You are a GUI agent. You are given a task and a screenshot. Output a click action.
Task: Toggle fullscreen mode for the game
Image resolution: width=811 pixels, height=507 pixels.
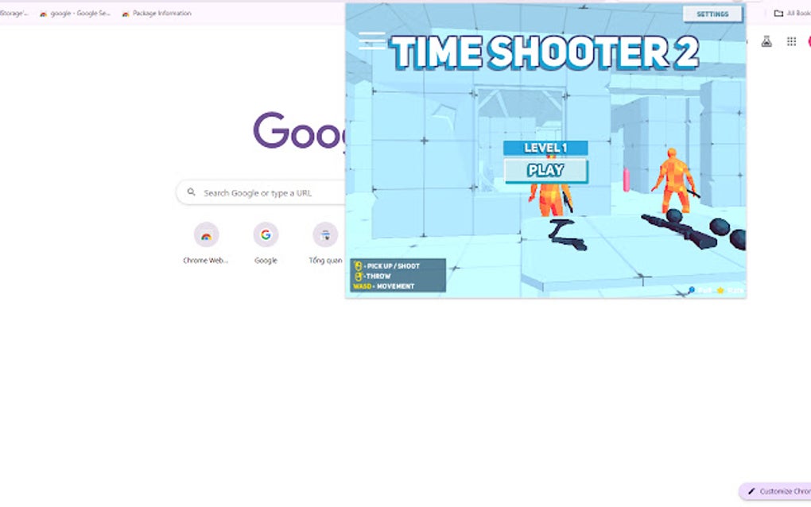coord(692,291)
